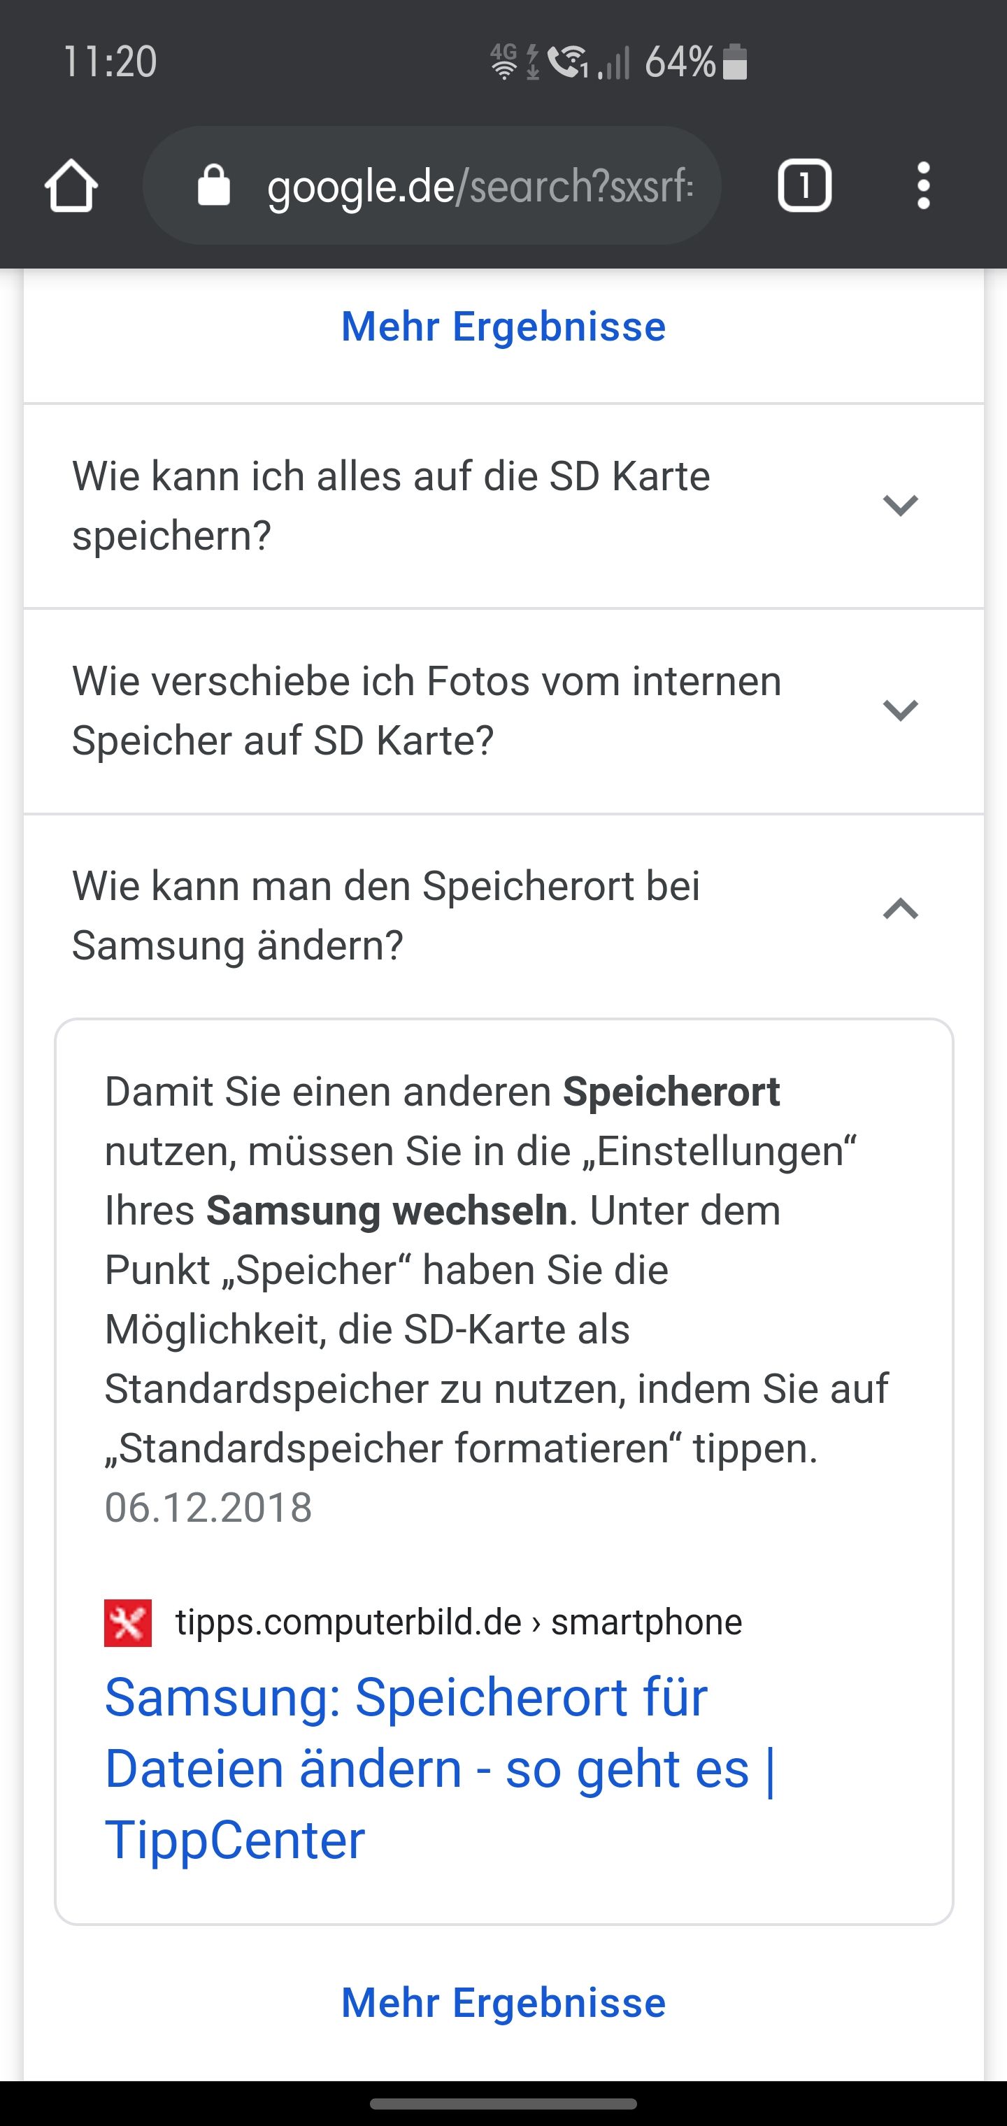Tap the WiFi calling status icon

tap(569, 63)
